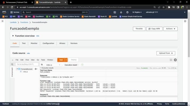Screen dimensions: 190x106
Task: Expand the Function overview section
Action: [13, 36]
